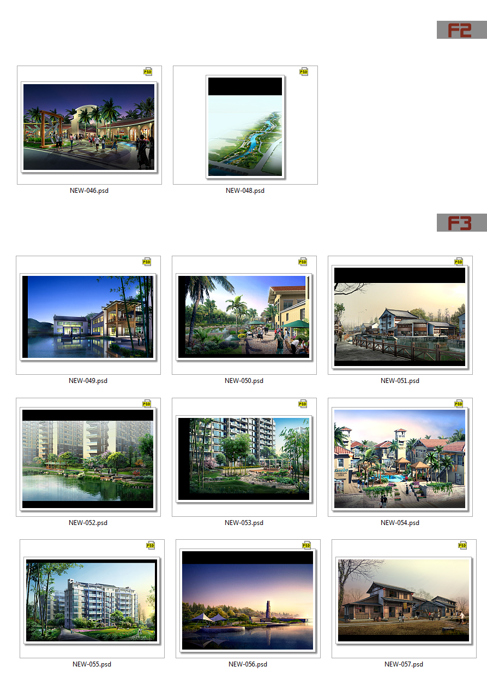This screenshot has width=487, height=690.
Task: Click the NEW-055.psd file name text
Action: click(x=92, y=664)
